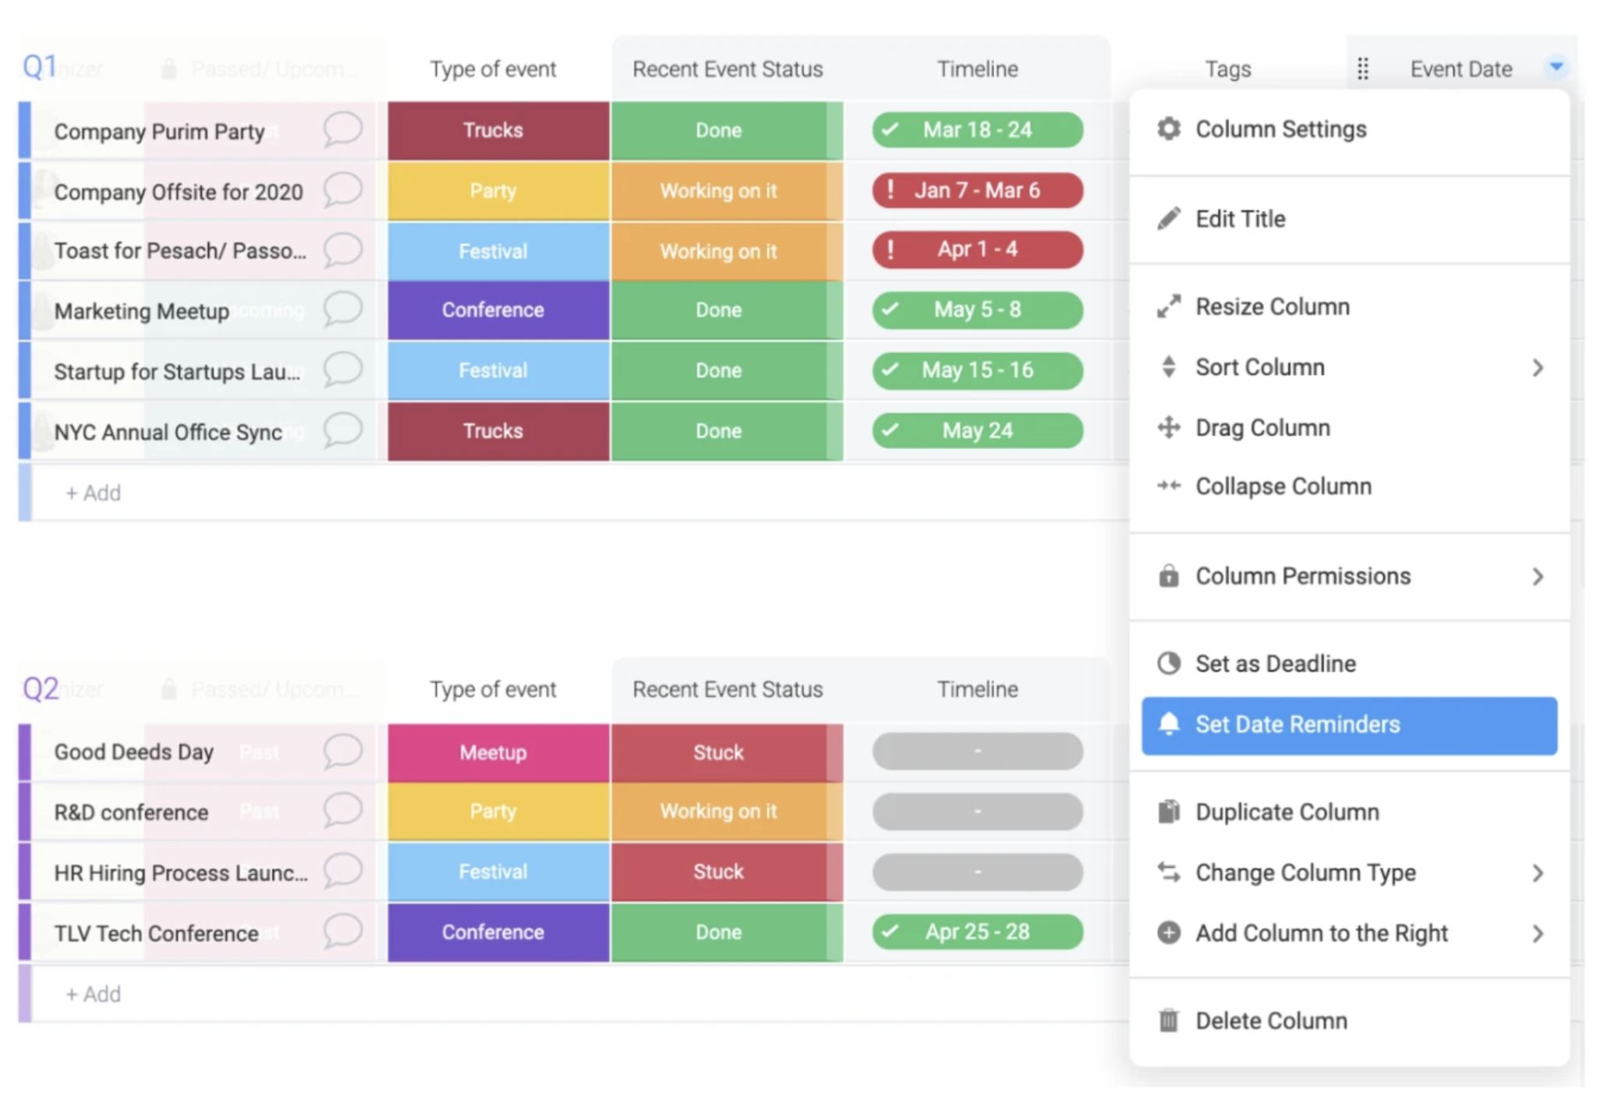
Task: Expand the Change Column Type submenu arrow
Action: (x=1537, y=872)
